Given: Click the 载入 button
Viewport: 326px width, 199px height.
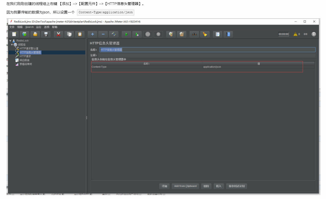Looking at the screenshot, I should click(219, 186).
